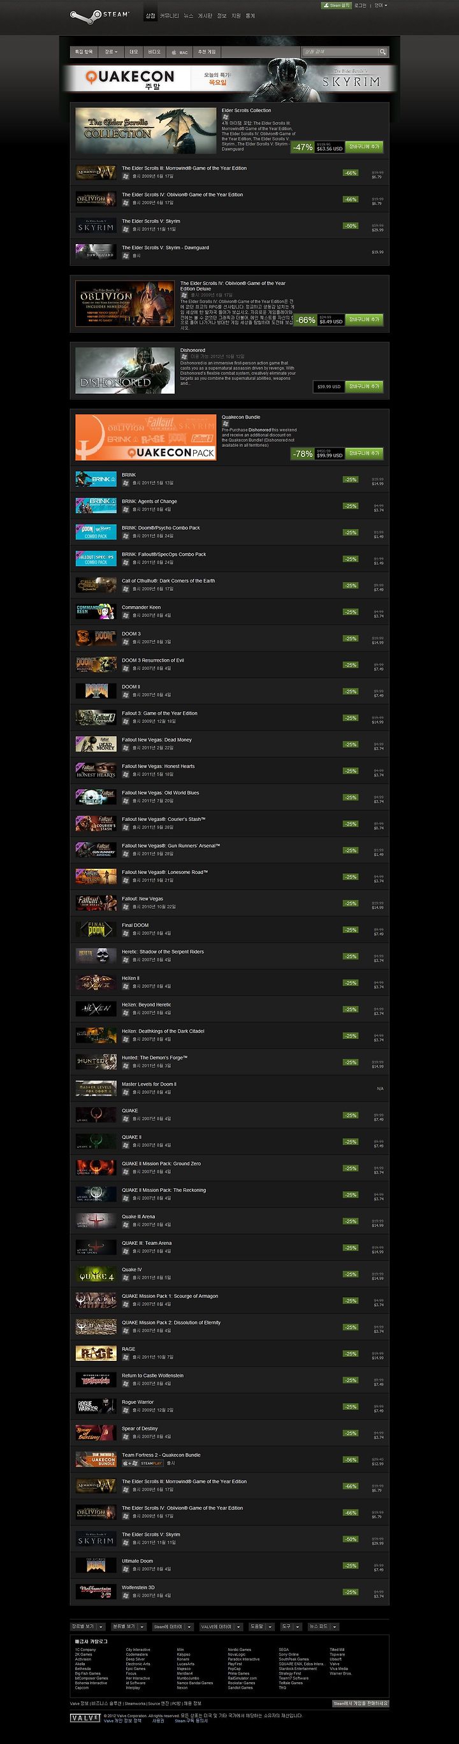This screenshot has height=1744, width=459.
Task: Open the 'VALVE에 대하여' footer dropdown
Action: pyautogui.click(x=221, y=1626)
